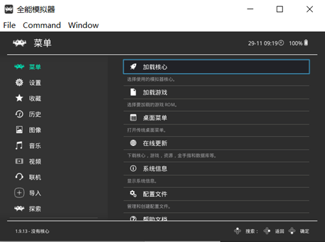Image resolution: width=325 pixels, height=242 pixels.
Task: Click the gears icon for 配置文件
Action: 133,194
